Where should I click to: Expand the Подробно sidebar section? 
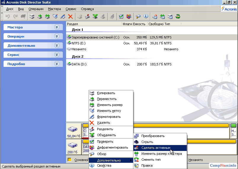[57, 64]
